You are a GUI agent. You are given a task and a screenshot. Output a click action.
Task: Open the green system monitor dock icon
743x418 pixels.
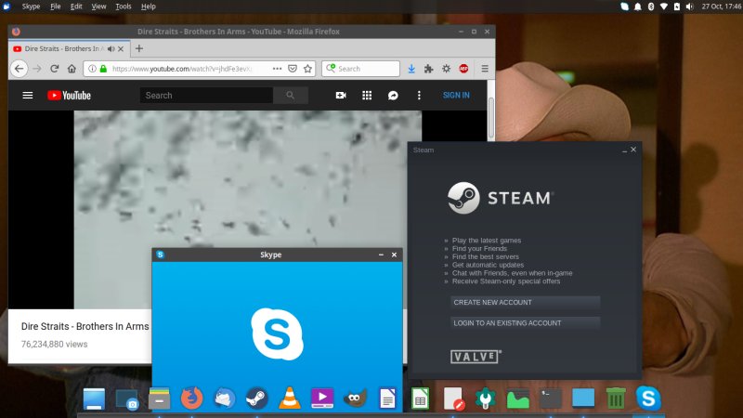[x=518, y=398]
